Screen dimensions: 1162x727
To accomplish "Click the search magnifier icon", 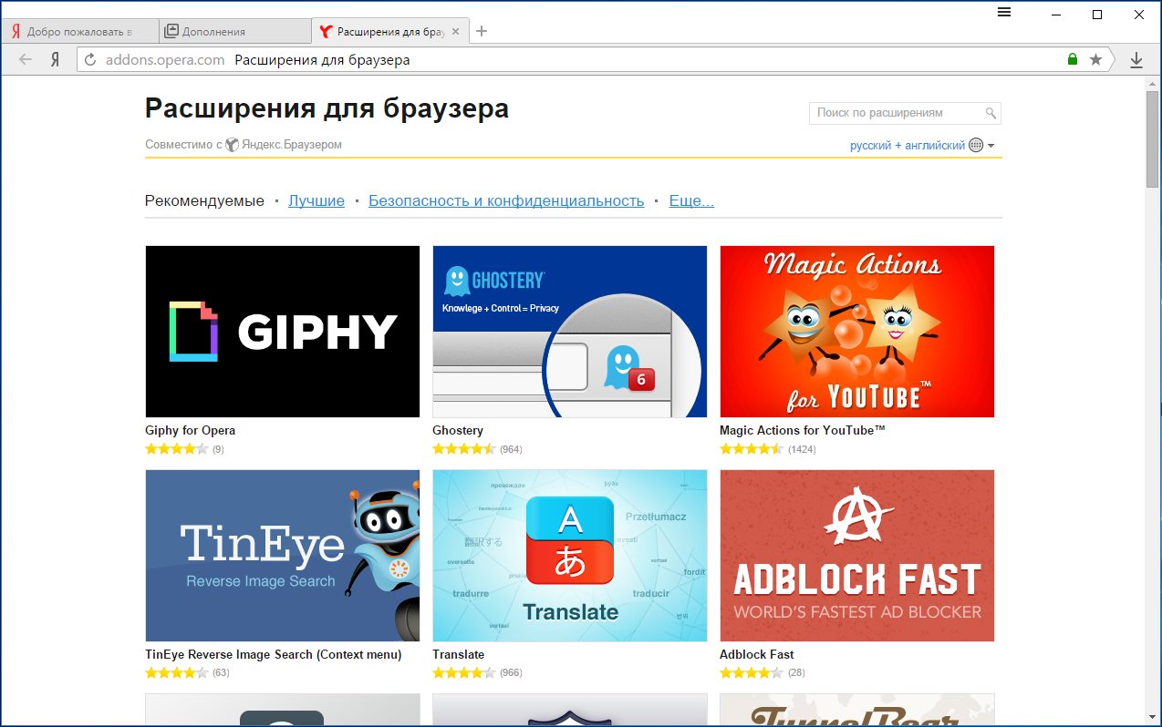I will 991,114.
